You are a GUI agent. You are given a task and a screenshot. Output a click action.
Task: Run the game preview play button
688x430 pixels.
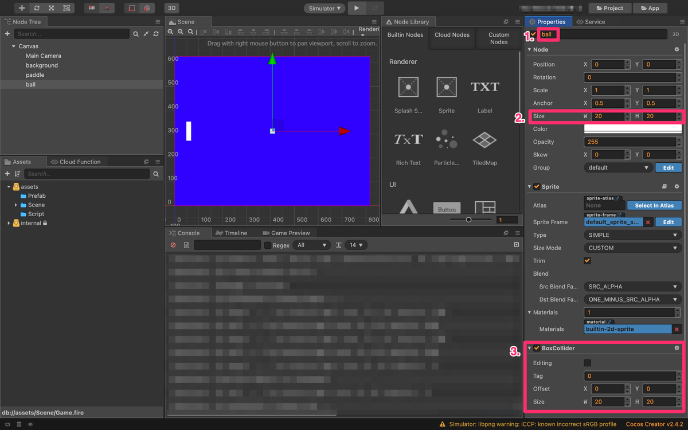[x=357, y=8]
